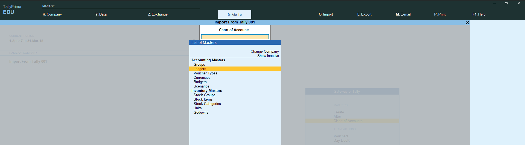Select Stock Groups under Inventory Masters
This screenshot has height=145, width=525.
[205, 95]
